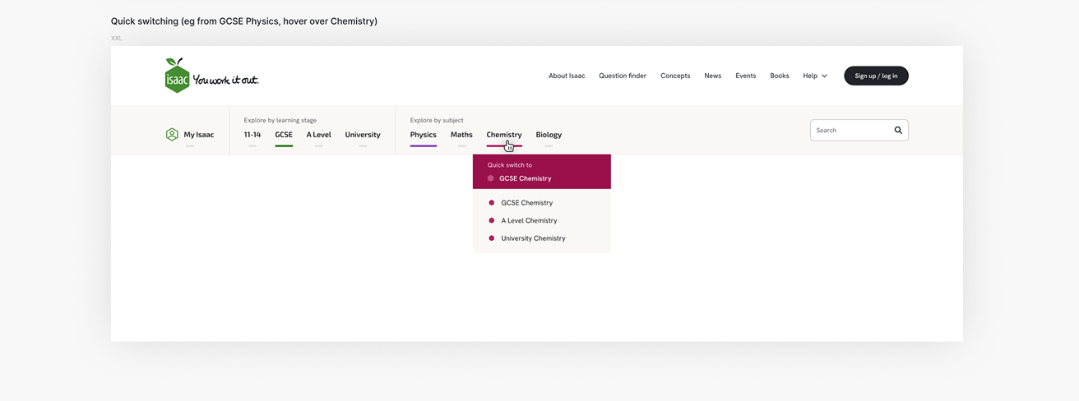The height and width of the screenshot is (401, 1079).
Task: Select the University learning stage
Action: click(x=363, y=135)
